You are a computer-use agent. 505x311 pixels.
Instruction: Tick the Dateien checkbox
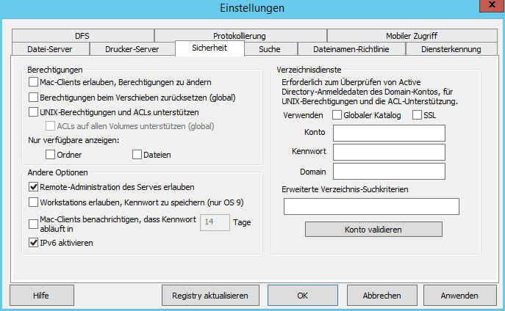tap(137, 155)
